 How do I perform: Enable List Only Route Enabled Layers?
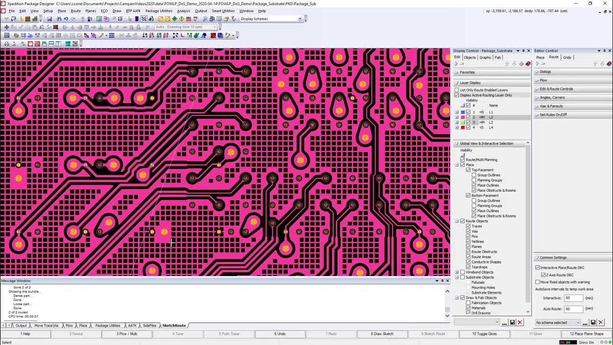pyautogui.click(x=457, y=90)
